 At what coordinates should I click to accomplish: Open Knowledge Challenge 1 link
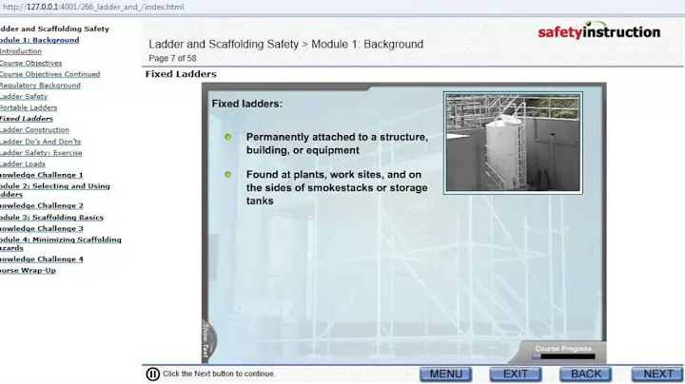coord(41,175)
